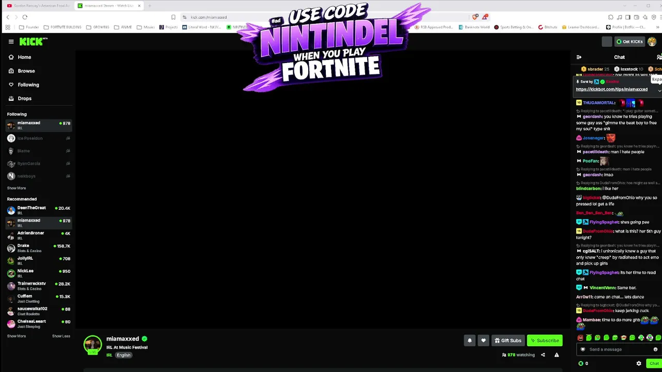Click the bookmark icon beside address bar

[x=173, y=17]
